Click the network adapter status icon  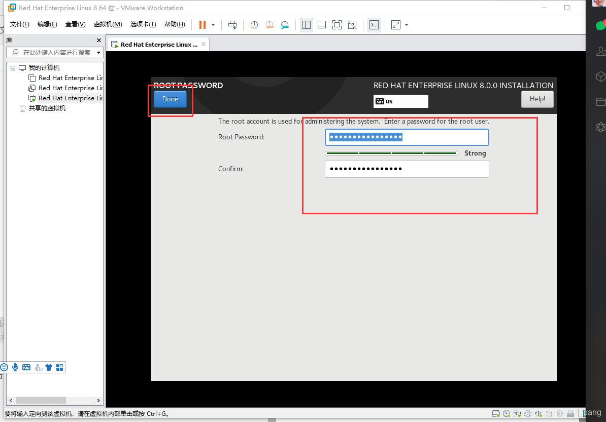point(517,413)
